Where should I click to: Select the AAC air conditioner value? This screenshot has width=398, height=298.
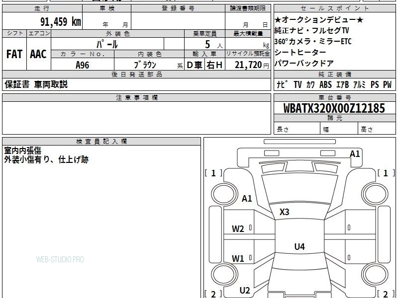(38, 54)
